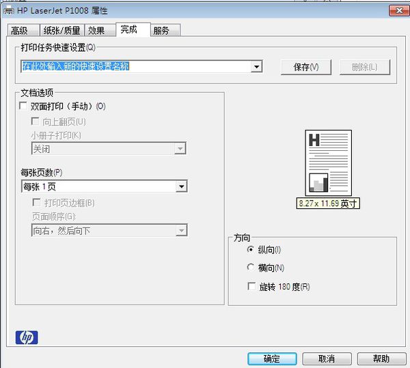Viewport: 410px width, 368px height.
Task: Toggle the 打印页边框 checkbox
Action: (36, 202)
